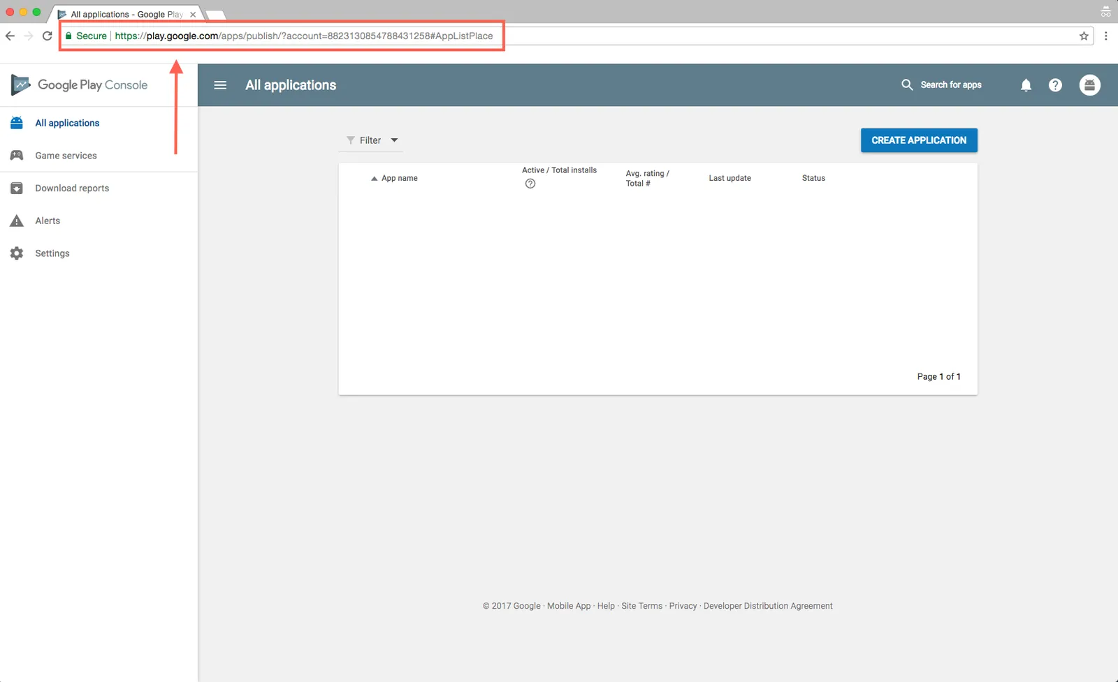Reload the page in browser

(x=47, y=36)
